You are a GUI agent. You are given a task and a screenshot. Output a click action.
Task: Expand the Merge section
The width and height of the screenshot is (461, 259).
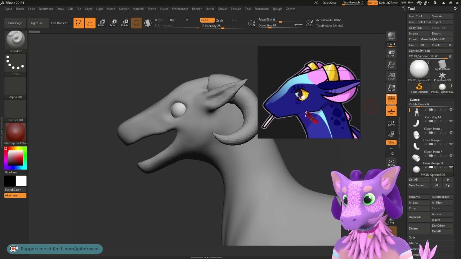point(413,243)
